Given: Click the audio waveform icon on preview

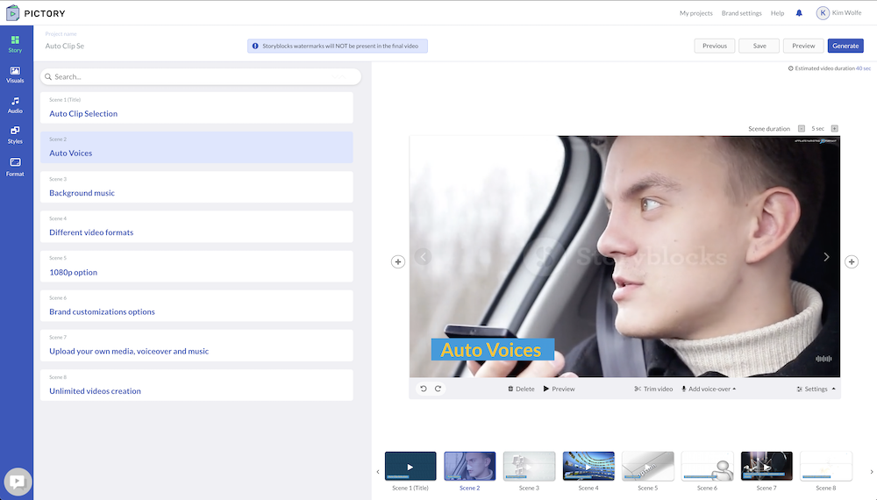Looking at the screenshot, I should [x=824, y=359].
